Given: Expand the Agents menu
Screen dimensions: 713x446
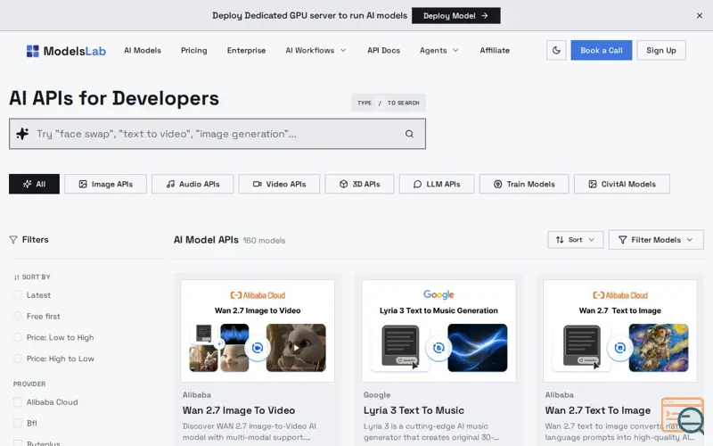Looking at the screenshot, I should [x=438, y=51].
